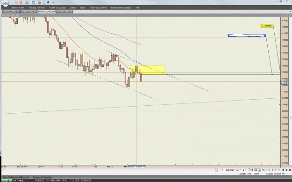Open the Trader's Guardian menu
292x182 pixels.
pyautogui.click(x=57, y=7)
